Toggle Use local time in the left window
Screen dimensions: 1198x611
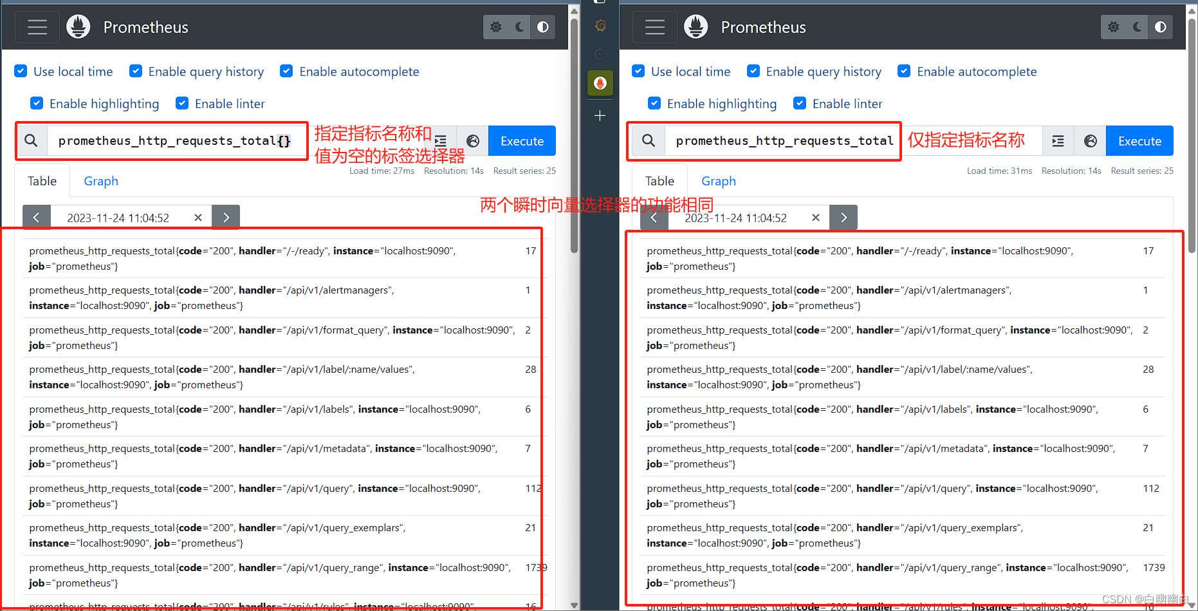tap(21, 71)
